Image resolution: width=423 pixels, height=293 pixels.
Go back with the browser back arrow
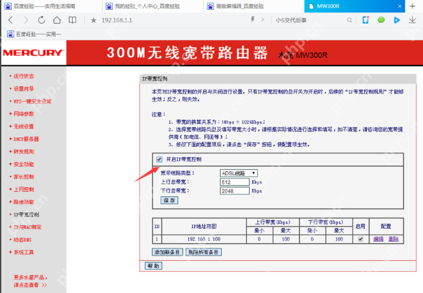coord(10,20)
